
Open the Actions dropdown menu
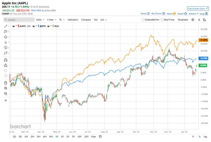(193, 13)
